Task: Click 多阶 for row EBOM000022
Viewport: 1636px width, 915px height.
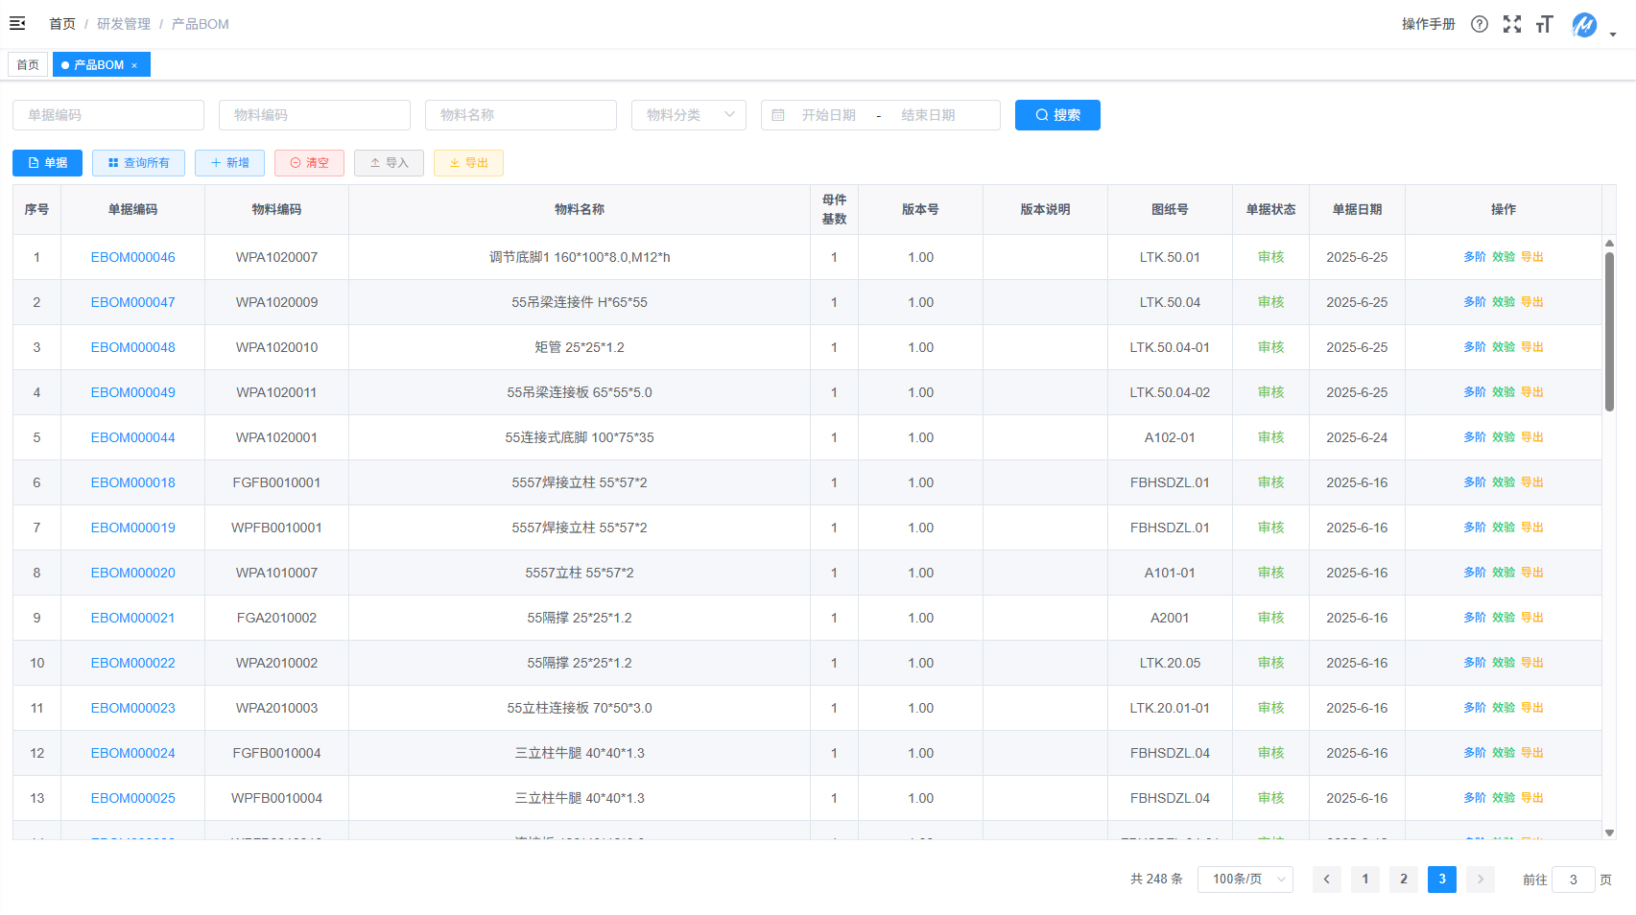Action: pos(1475,663)
